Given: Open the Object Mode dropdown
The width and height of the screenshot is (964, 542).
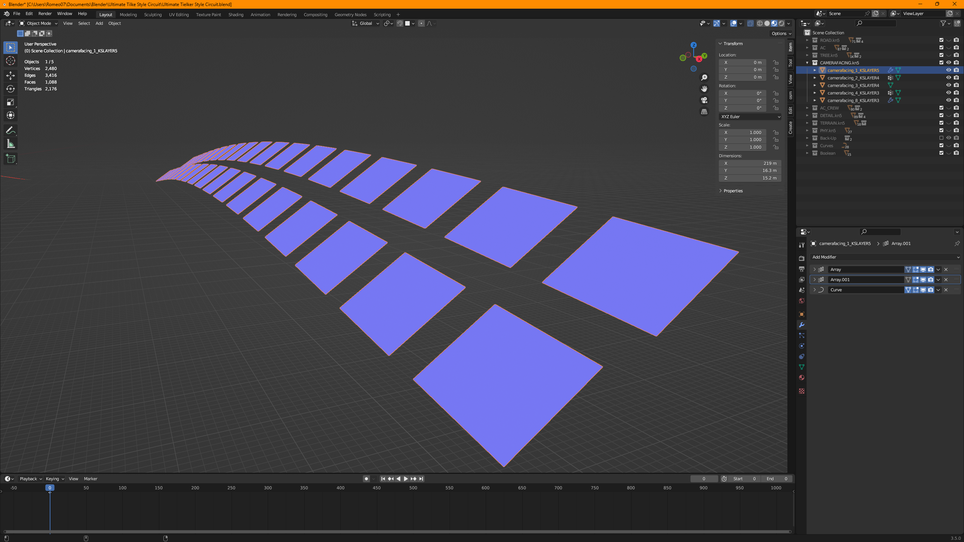Looking at the screenshot, I should click(38, 23).
